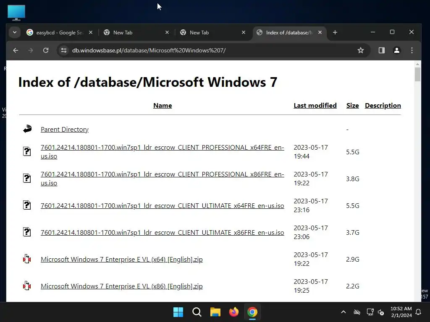Open the Chrome side panel
Viewport: 430px width, 322px height.
(x=382, y=50)
